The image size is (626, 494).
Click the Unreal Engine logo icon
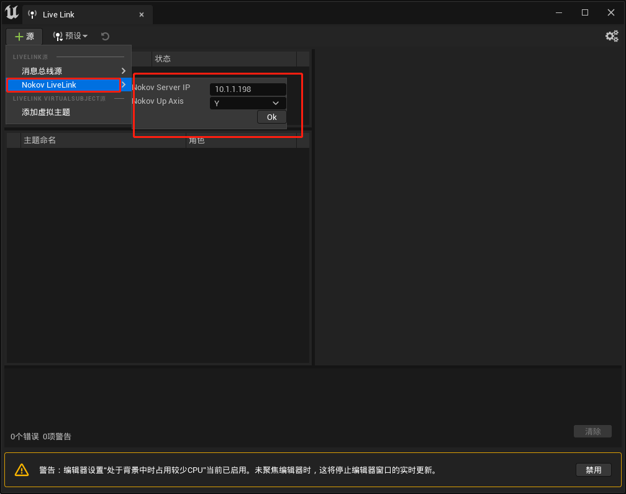pos(12,12)
